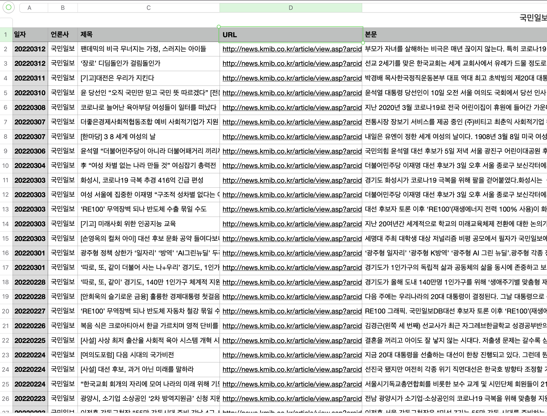Open the URL link in row 9

tap(292, 151)
